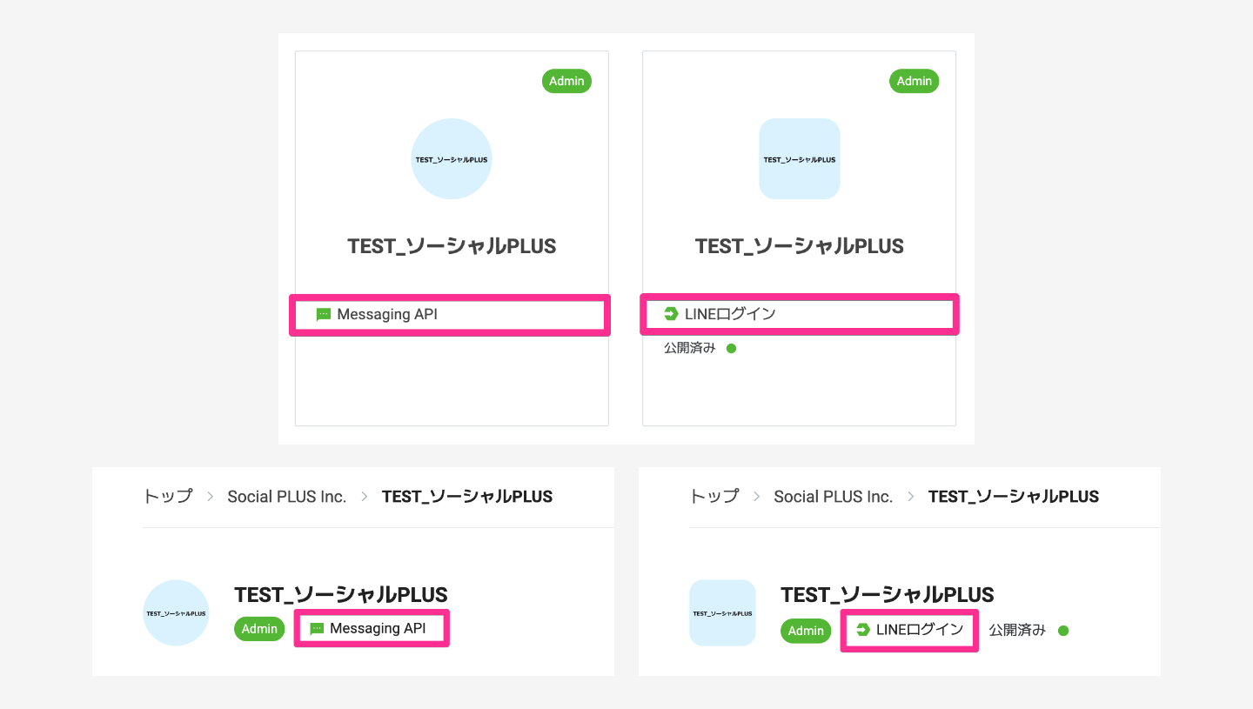
Task: Click TEST_ソーシャルPLUS heading in bottom-right panel
Action: pyautogui.click(x=888, y=595)
